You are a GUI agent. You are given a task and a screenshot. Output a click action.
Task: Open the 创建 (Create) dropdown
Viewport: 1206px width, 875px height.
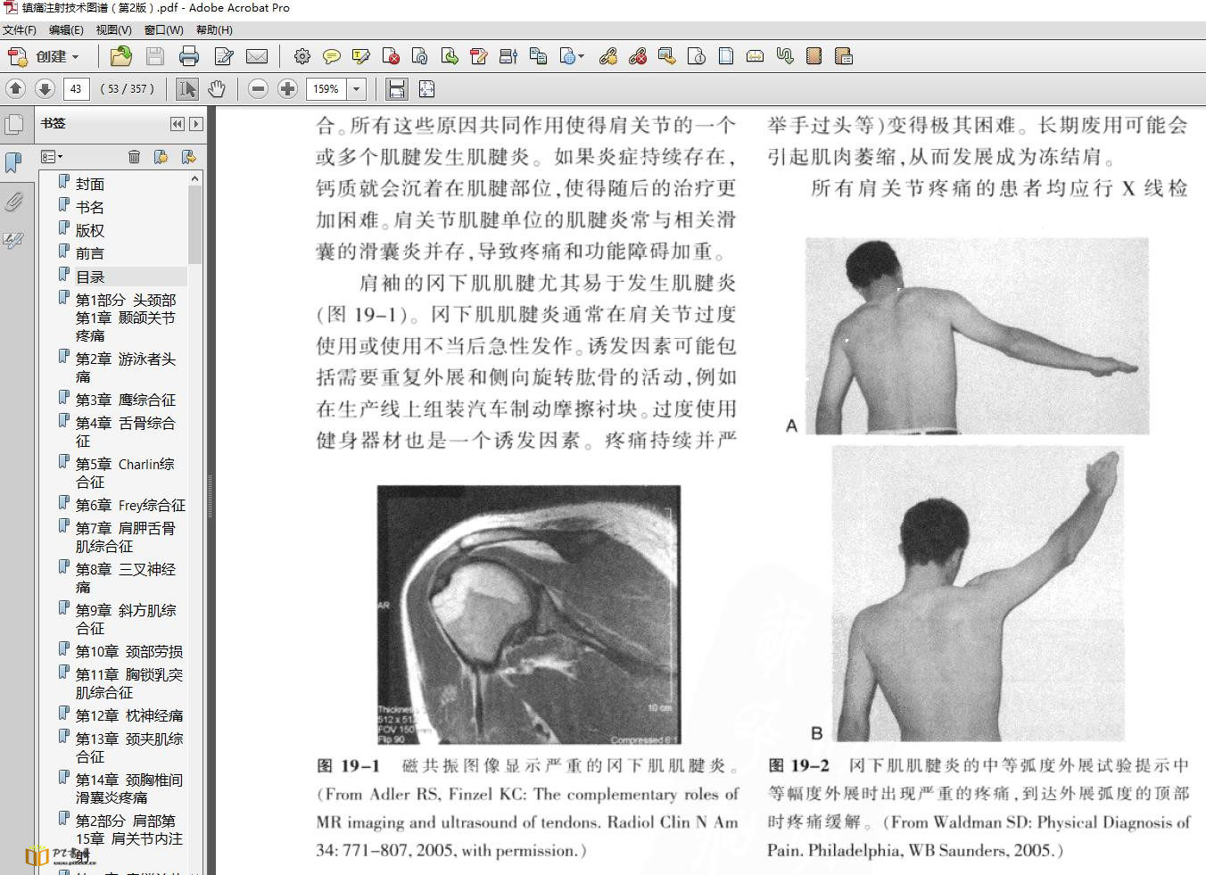[x=44, y=57]
